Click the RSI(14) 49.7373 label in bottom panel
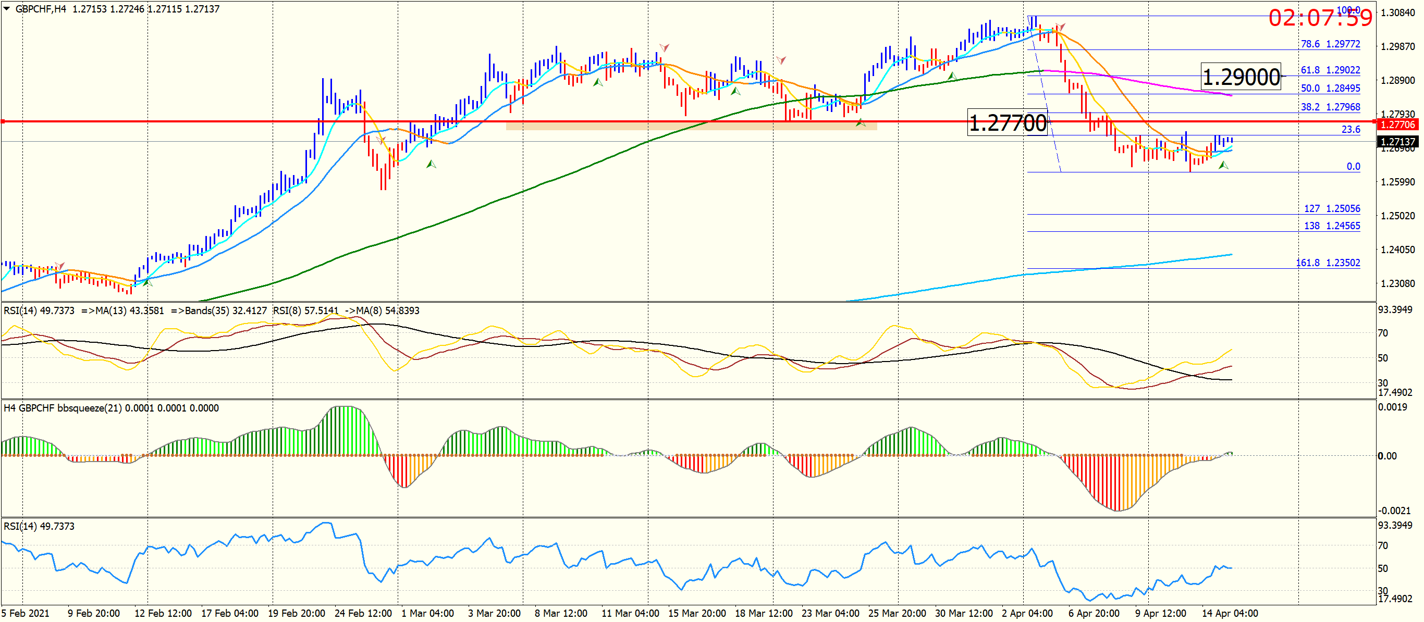Image resolution: width=1424 pixels, height=622 pixels. [x=39, y=527]
